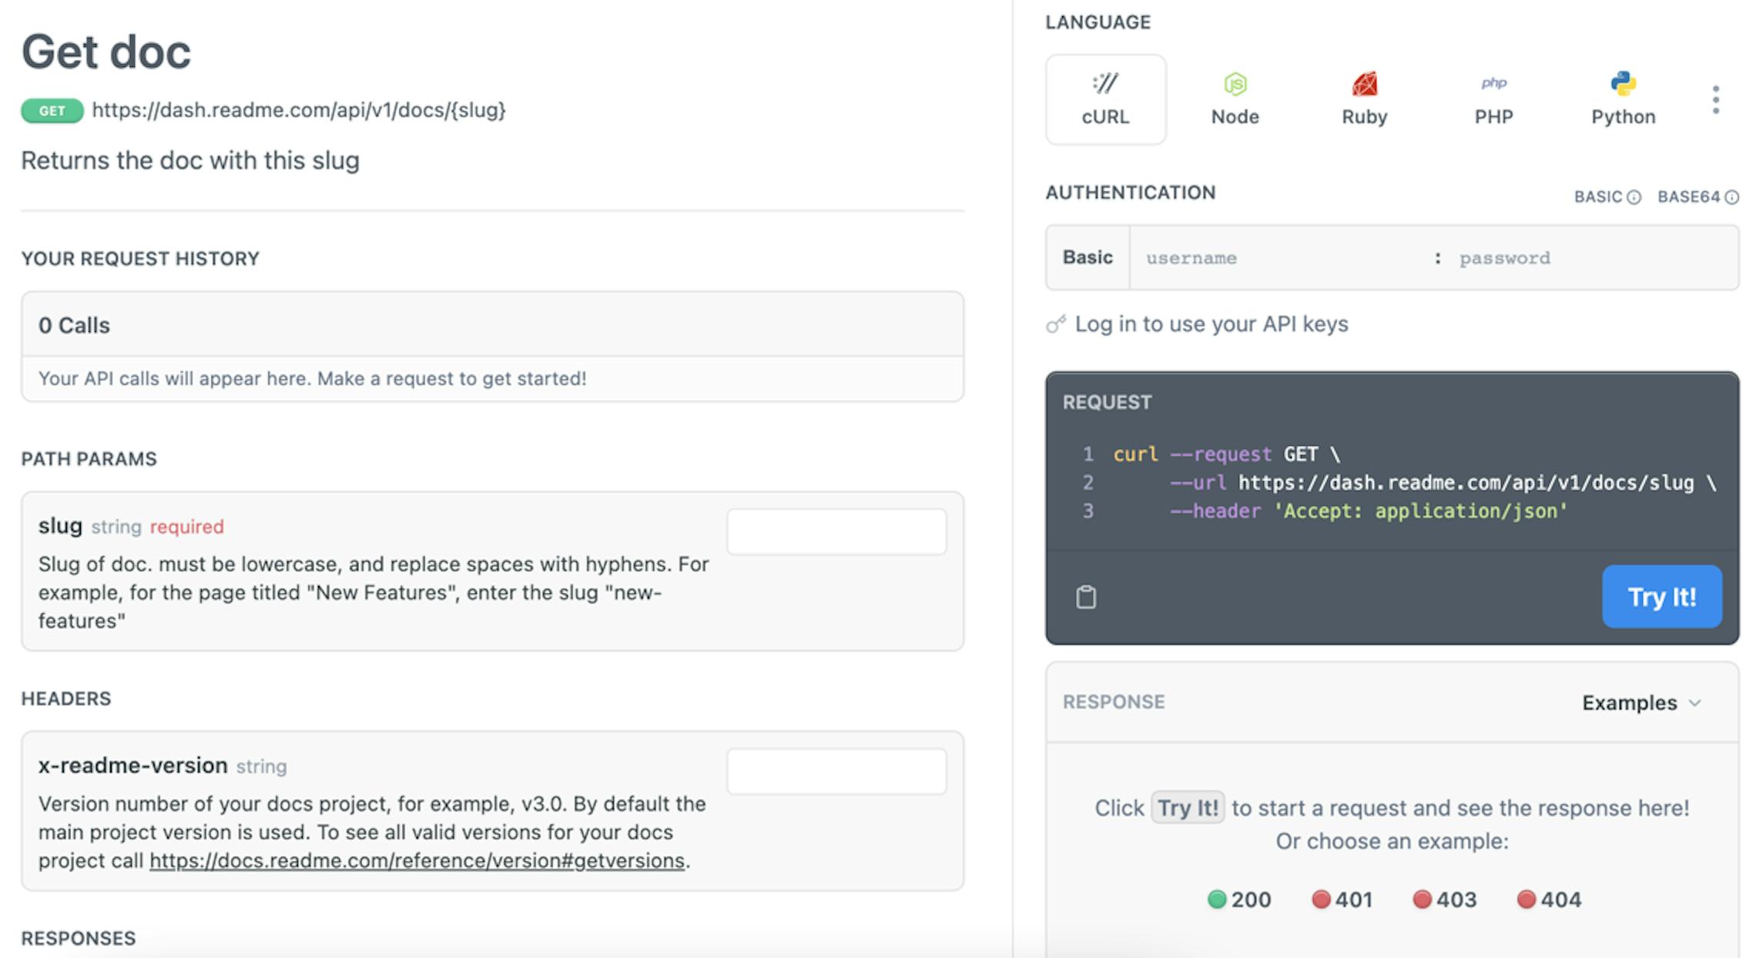Image resolution: width=1756 pixels, height=958 pixels.
Task: Click the endpoint URL text
Action: (299, 110)
